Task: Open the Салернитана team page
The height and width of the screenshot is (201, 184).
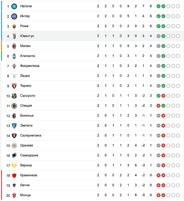Action: tap(30, 136)
